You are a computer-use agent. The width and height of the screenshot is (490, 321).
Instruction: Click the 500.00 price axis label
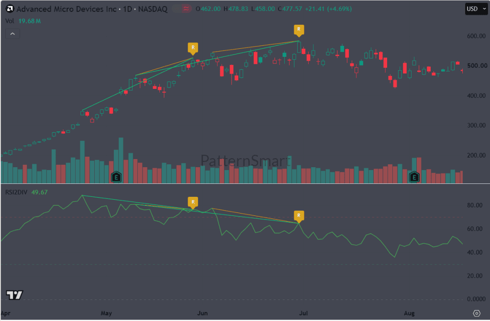(477, 66)
